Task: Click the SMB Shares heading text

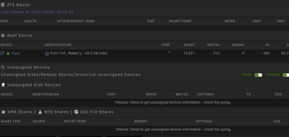Action: (20, 112)
